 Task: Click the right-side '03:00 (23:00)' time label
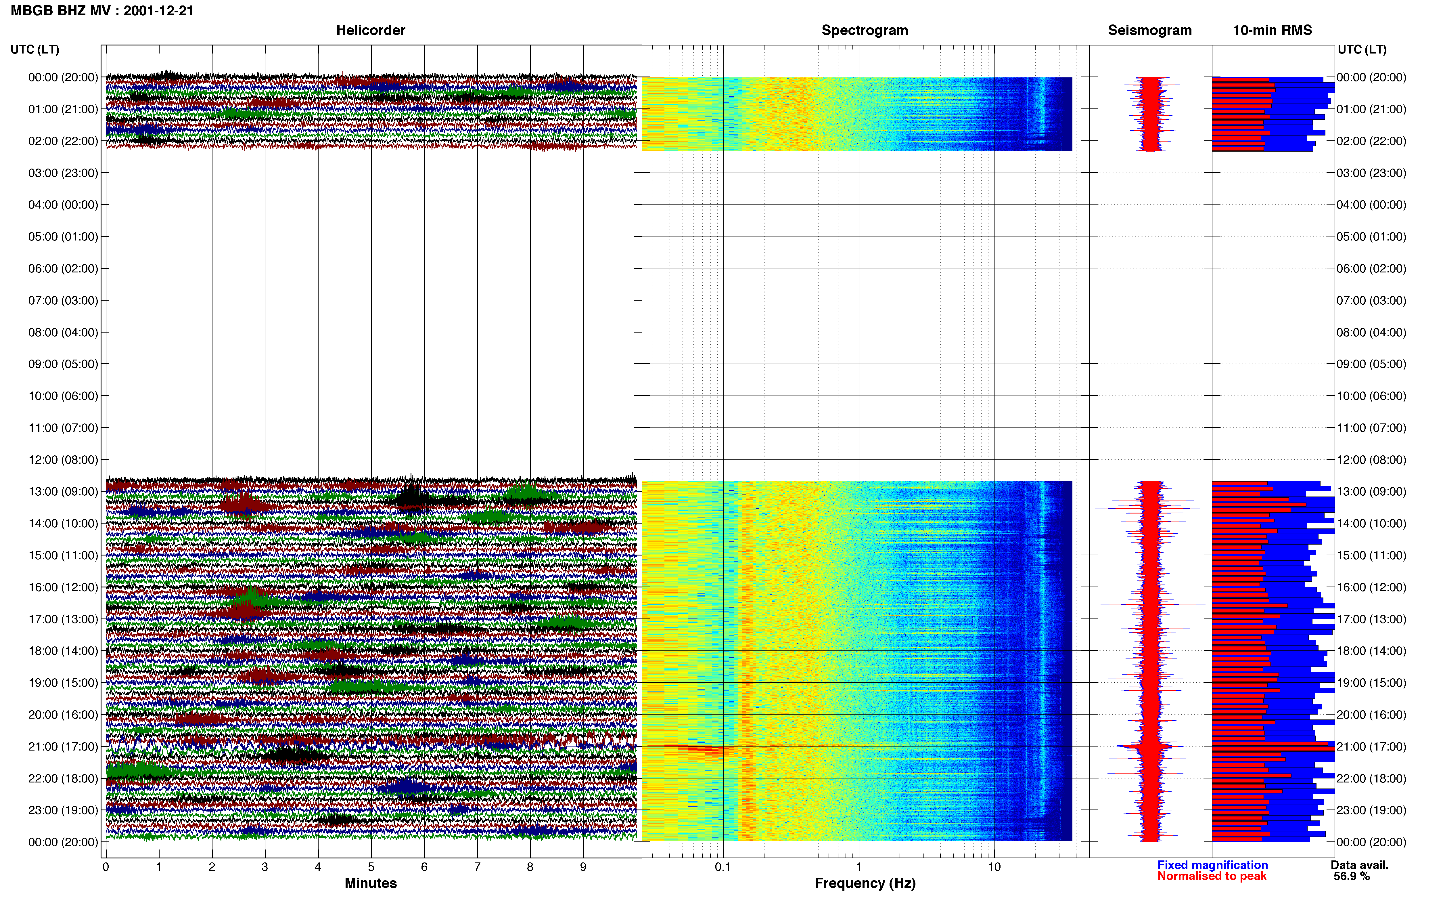[1371, 173]
